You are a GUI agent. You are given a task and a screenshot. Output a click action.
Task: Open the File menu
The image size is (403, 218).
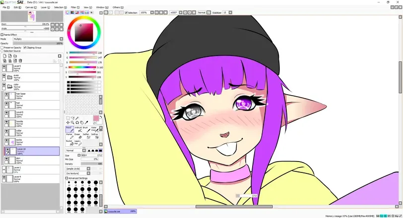[x=6, y=7]
